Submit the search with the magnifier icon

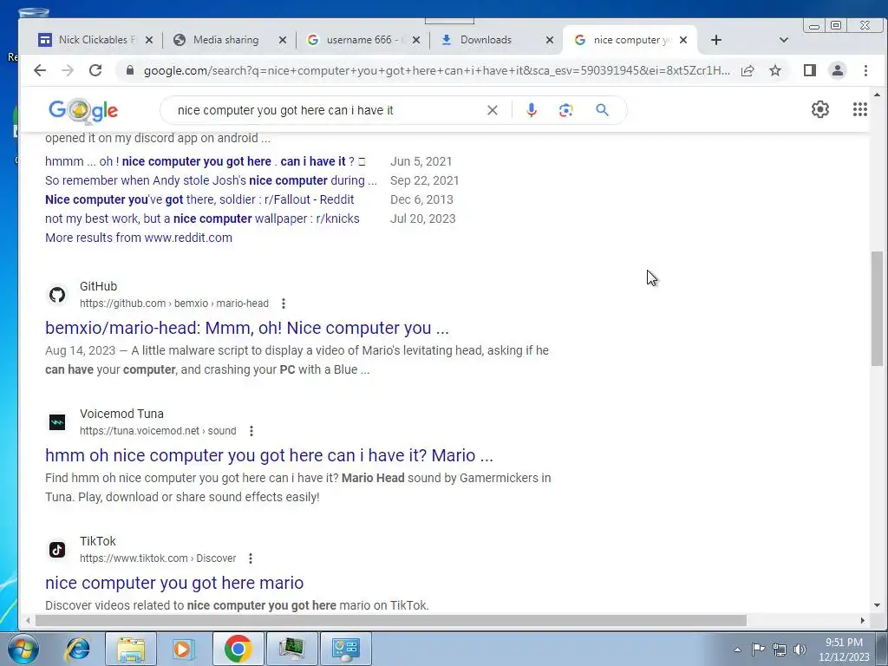602,110
